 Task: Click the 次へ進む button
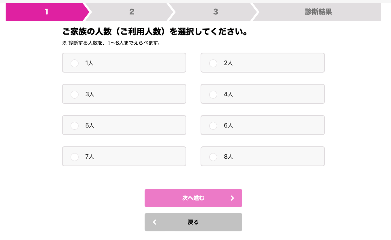click(193, 198)
